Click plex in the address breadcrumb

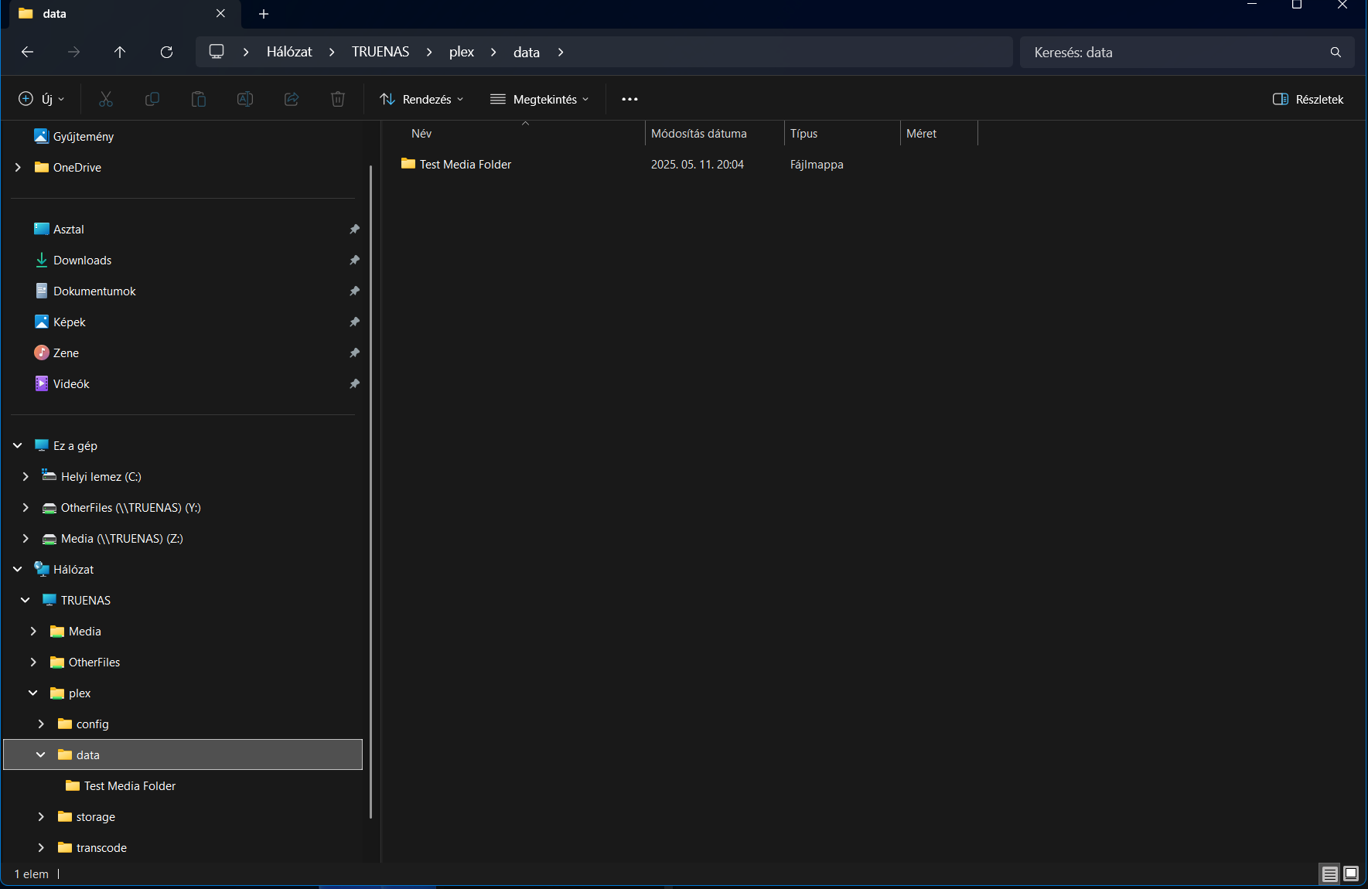[x=462, y=52]
